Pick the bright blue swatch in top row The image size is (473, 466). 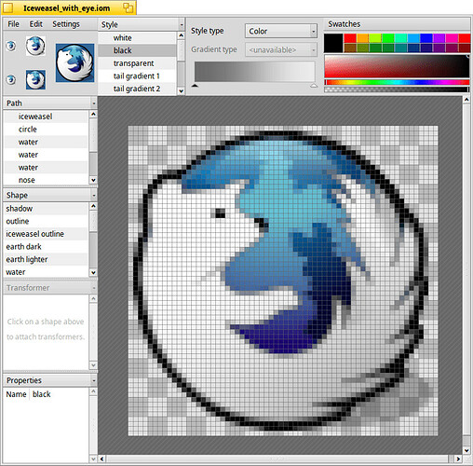click(x=426, y=38)
